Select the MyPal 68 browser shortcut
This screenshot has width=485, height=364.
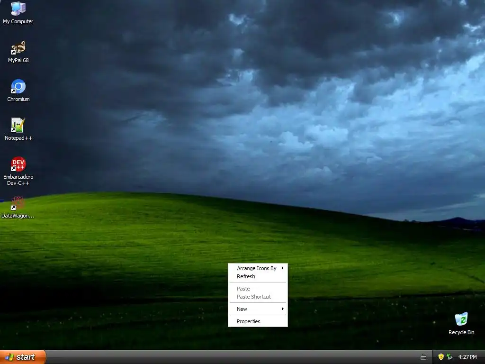pos(18,52)
